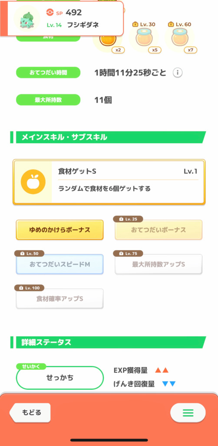Tap the locked 最大所持数アップS sub skill
This screenshot has width=218, height=446.
coord(159,264)
